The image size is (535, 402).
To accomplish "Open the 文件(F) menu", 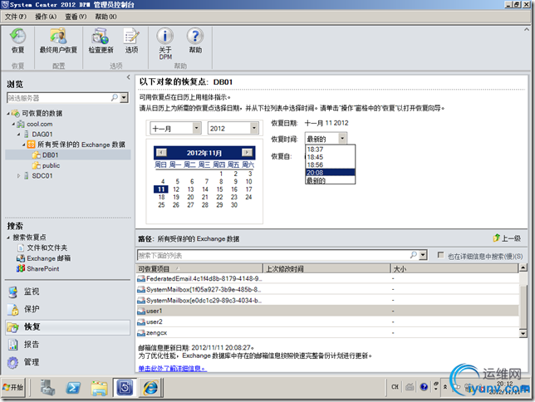I will (x=15, y=17).
